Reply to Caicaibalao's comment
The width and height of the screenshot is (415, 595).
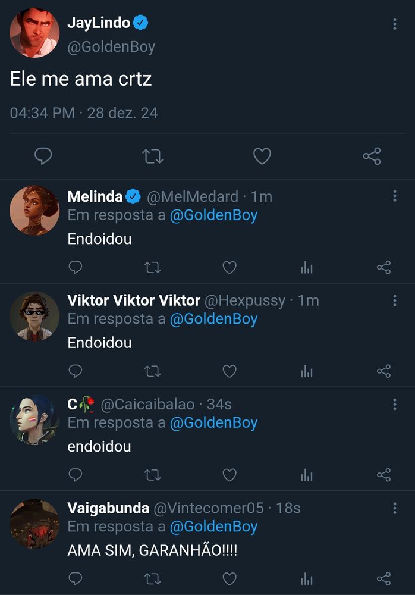(75, 475)
